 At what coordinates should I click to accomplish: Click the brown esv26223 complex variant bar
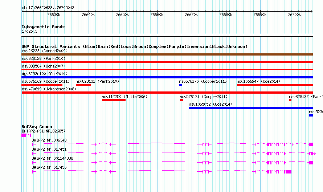167,54
